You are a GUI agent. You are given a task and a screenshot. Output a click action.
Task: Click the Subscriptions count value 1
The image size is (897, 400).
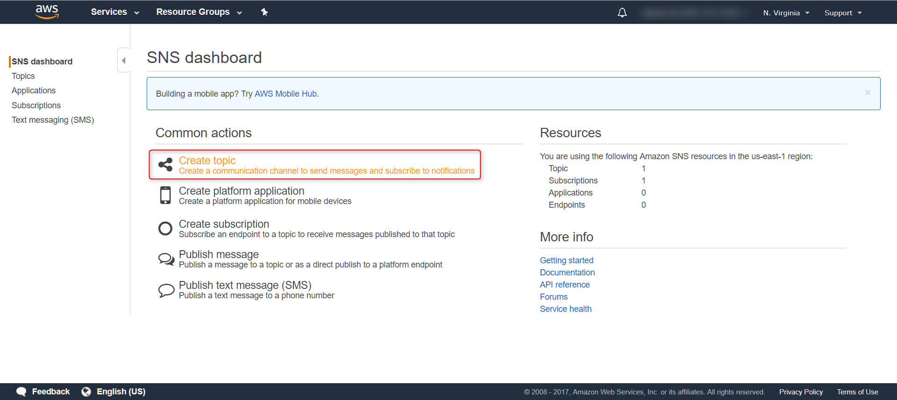[643, 181]
